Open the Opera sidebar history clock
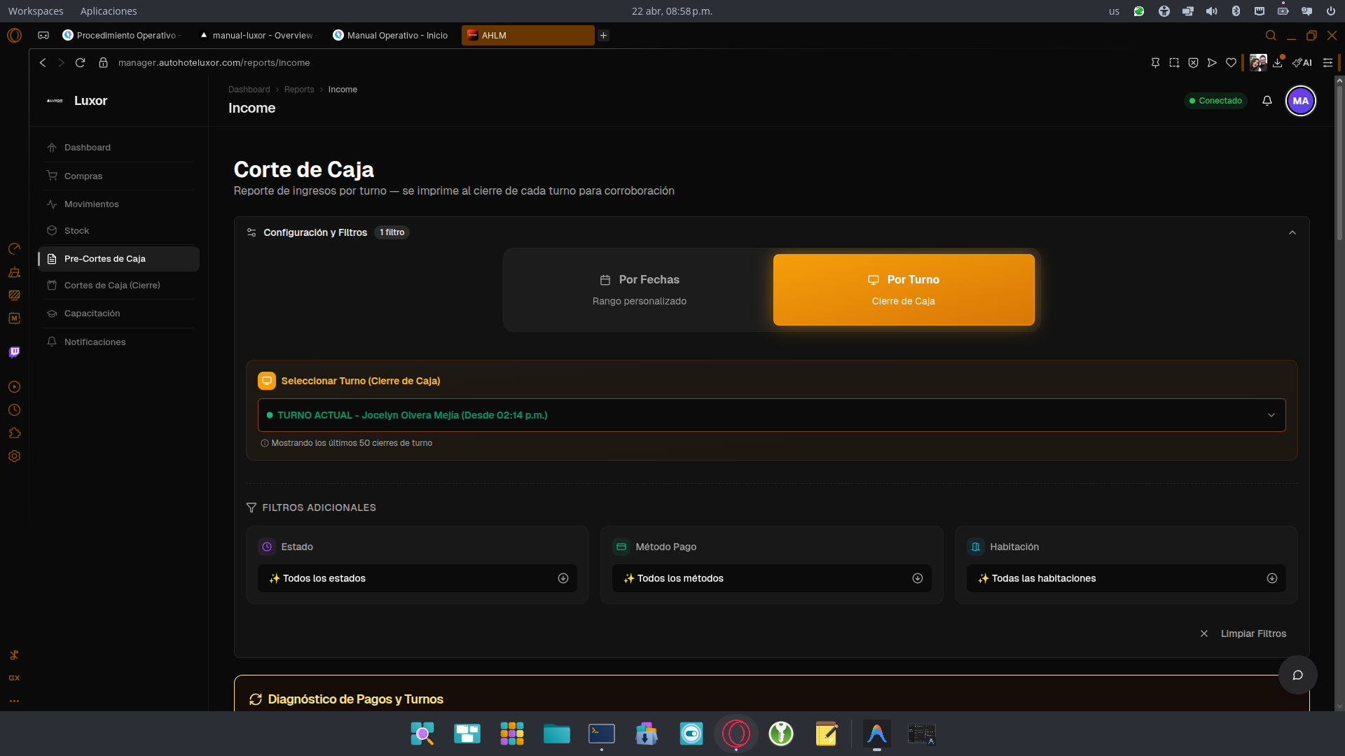 pos(14,410)
